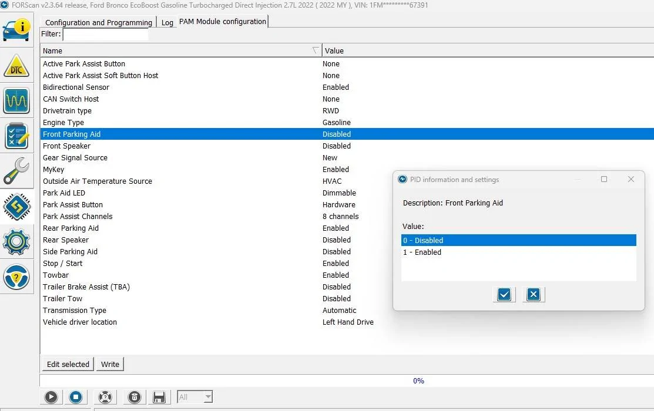Select the Outside Air Temperature Source row
Screen dimensions: 654x411
click(x=216, y=181)
